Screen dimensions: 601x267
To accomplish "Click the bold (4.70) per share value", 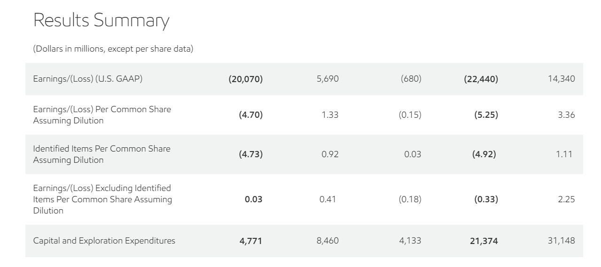I will [x=251, y=115].
